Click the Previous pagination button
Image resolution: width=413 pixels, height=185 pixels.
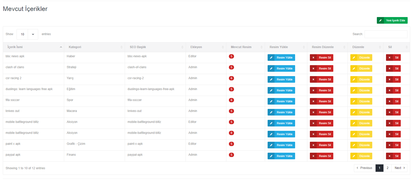[x=365, y=168]
